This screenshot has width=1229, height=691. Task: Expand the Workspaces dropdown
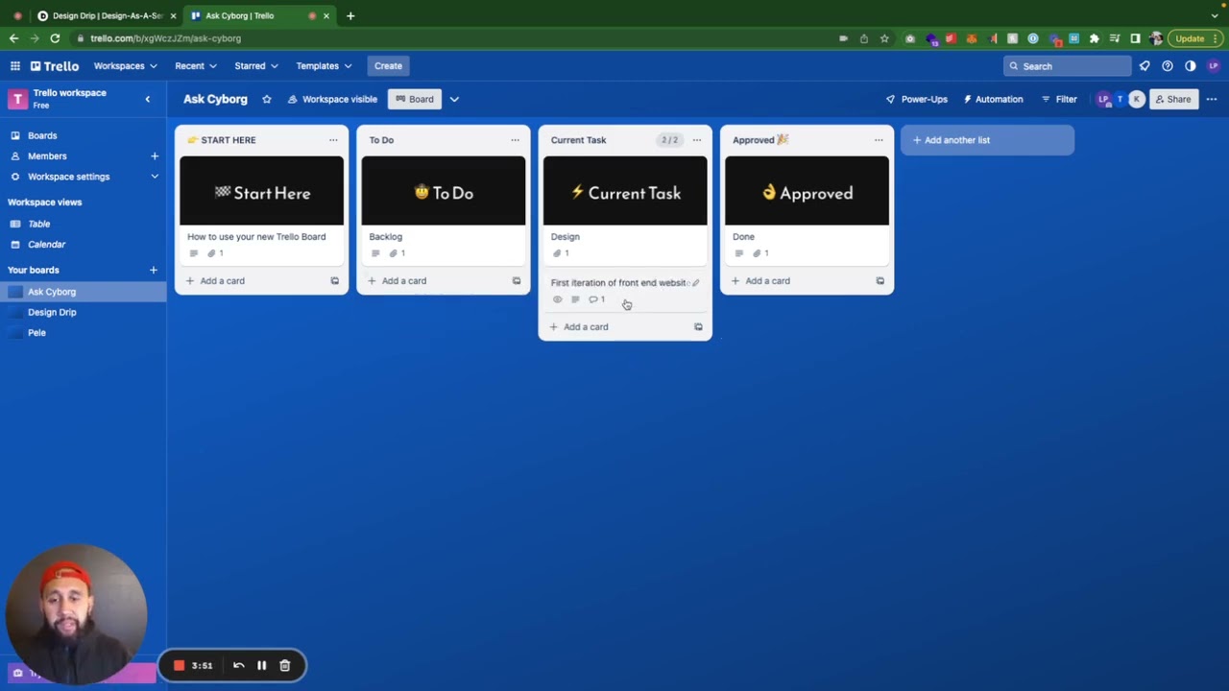(x=126, y=66)
